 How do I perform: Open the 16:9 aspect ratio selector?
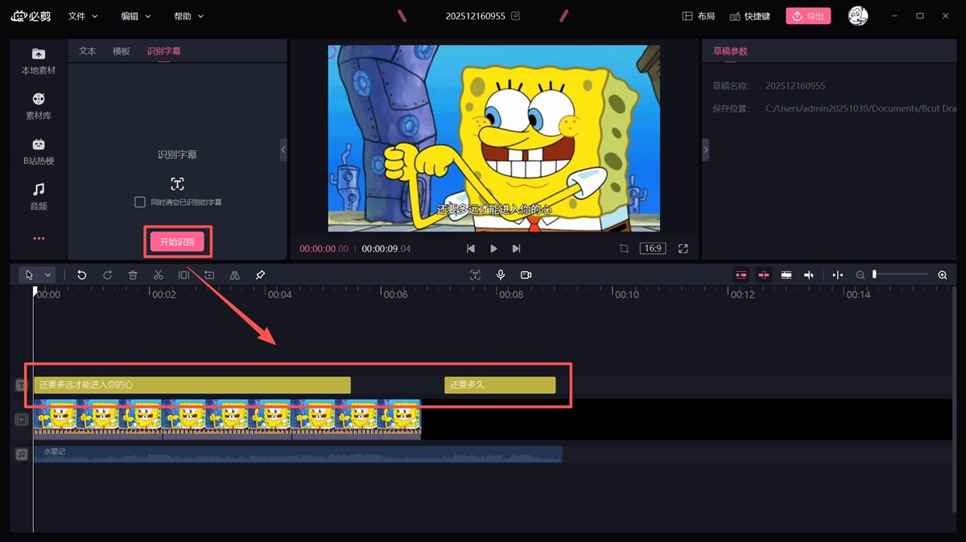(652, 248)
